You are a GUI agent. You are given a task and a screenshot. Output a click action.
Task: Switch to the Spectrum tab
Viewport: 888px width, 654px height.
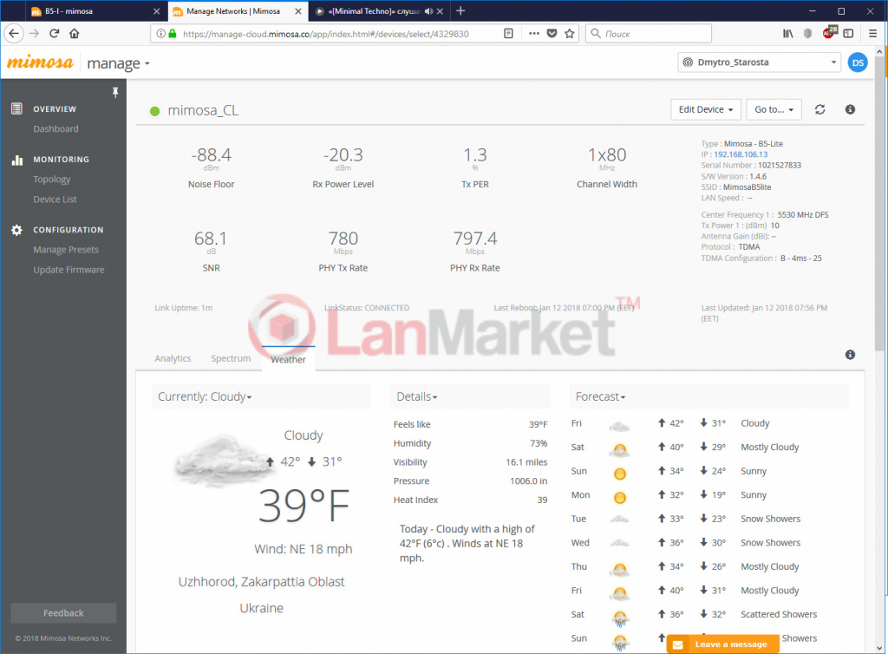(x=231, y=358)
